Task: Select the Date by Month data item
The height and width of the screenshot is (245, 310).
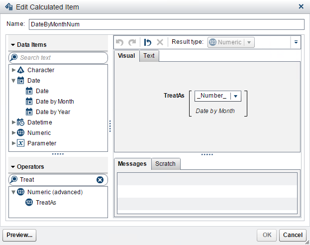Action: (x=55, y=101)
